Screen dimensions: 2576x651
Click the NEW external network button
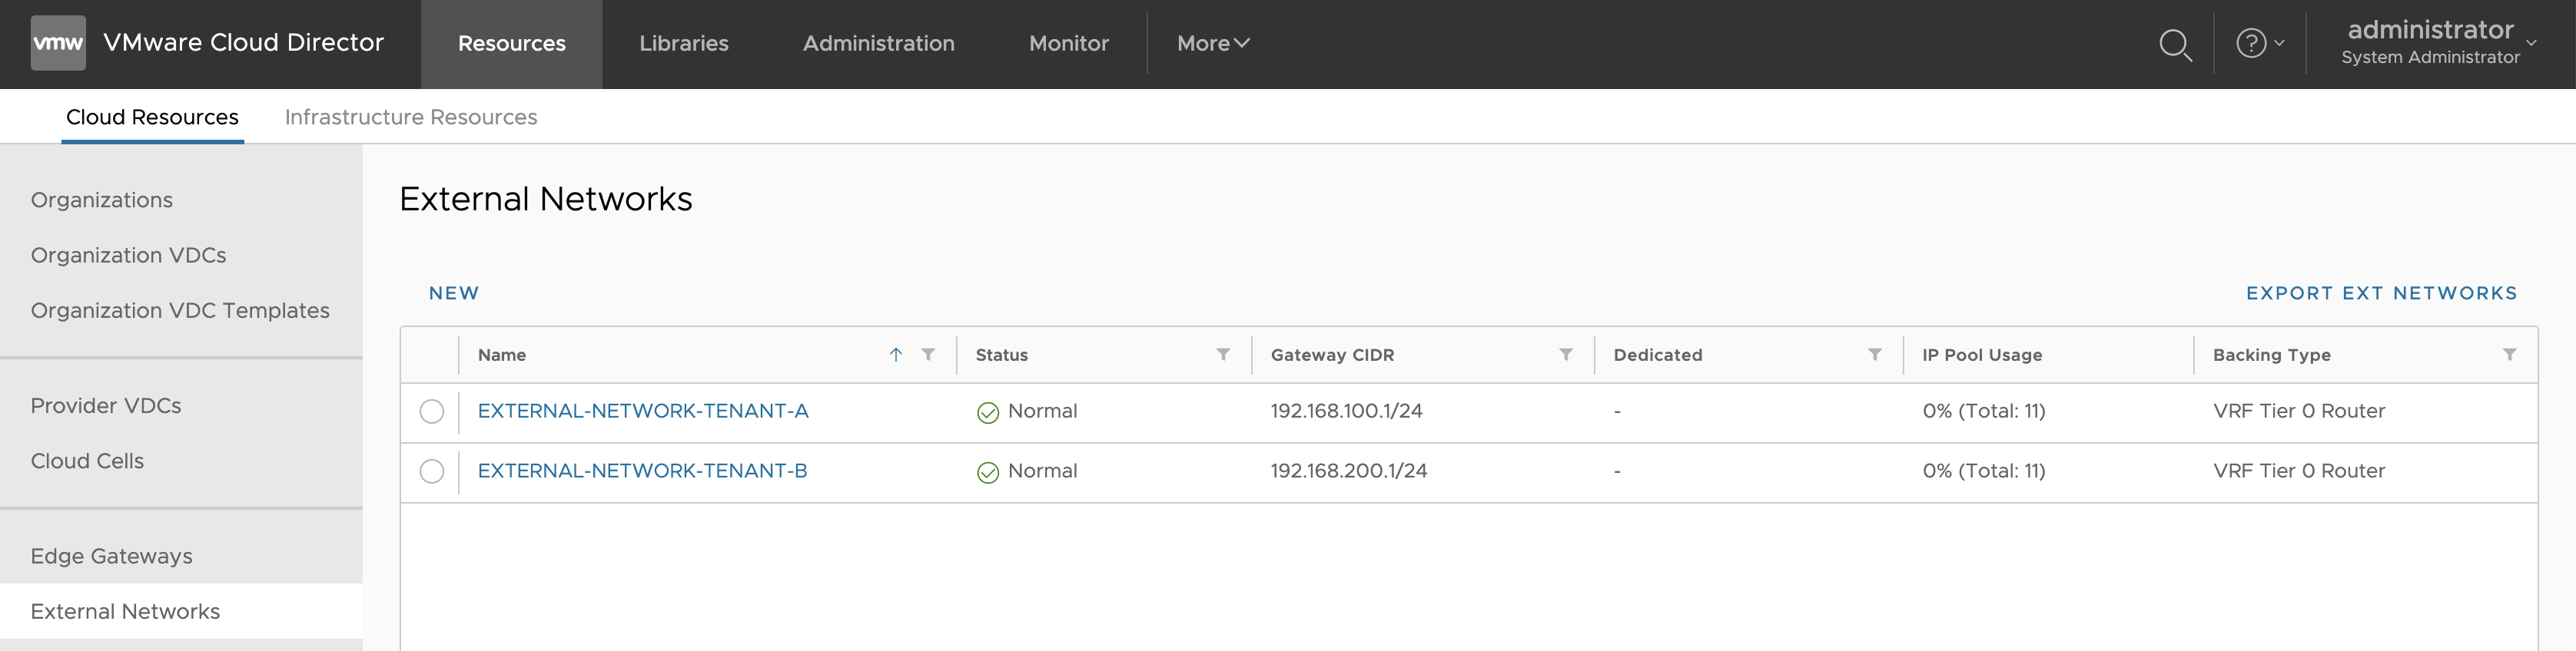tap(454, 292)
